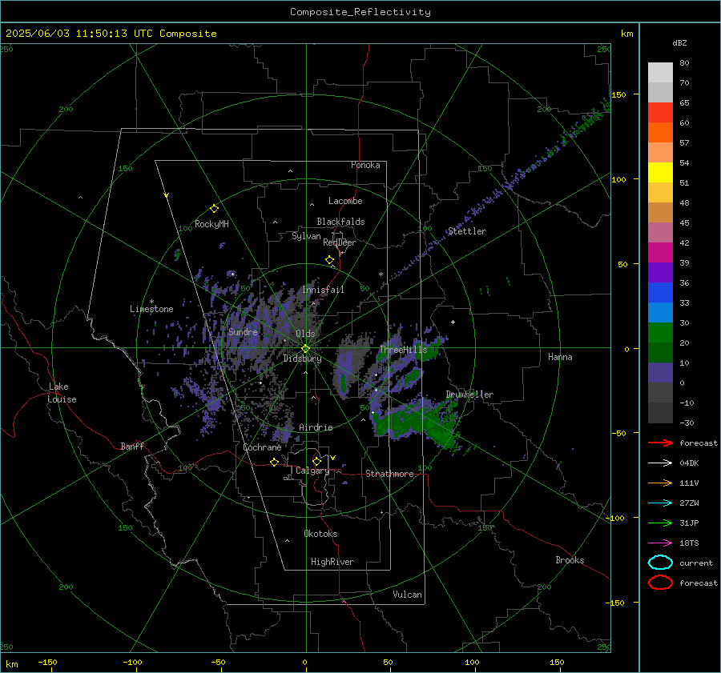The width and height of the screenshot is (721, 673).
Task: Click the magenta 18TS arrow symbol
Action: pos(660,543)
